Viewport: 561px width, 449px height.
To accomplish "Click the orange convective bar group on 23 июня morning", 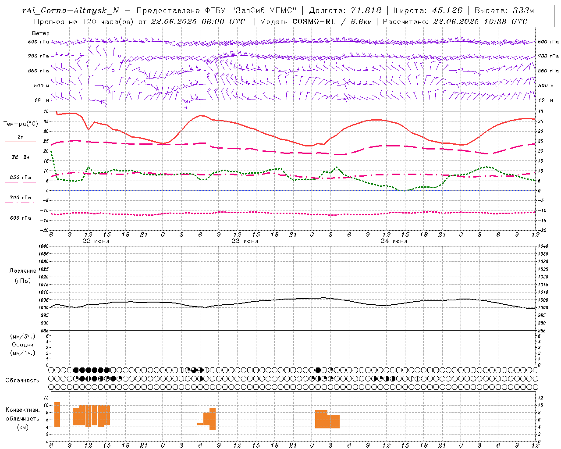I will coord(206,419).
